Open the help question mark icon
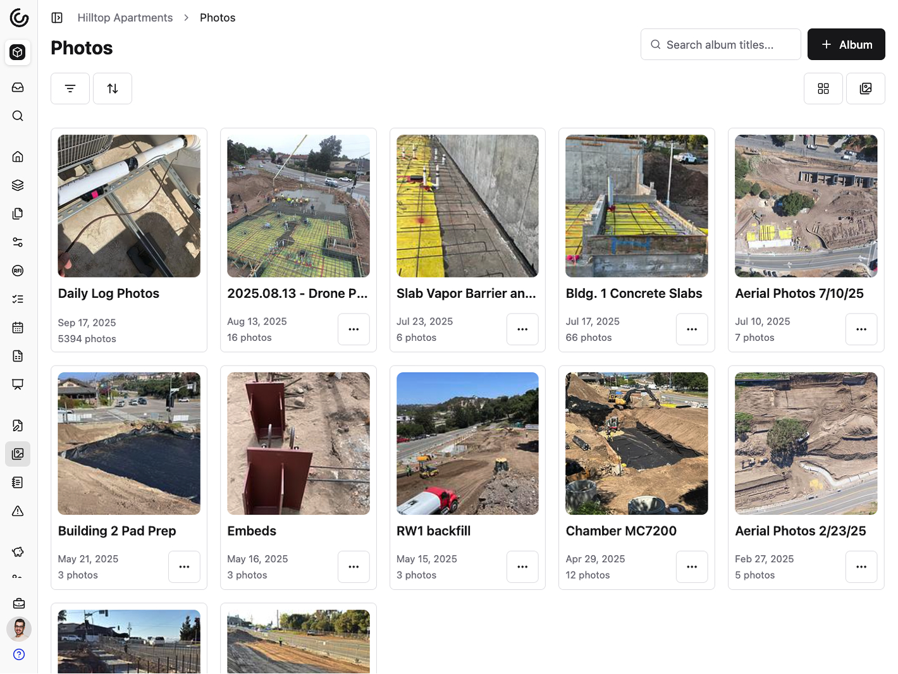This screenshot has width=898, height=674. point(19,654)
